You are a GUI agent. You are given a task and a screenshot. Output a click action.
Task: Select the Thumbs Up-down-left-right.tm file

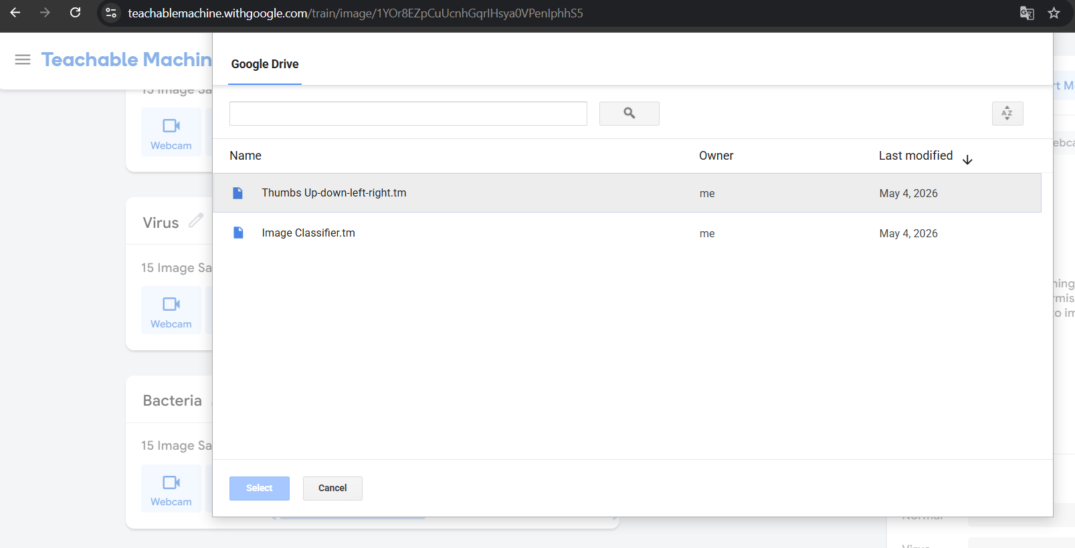click(x=627, y=193)
